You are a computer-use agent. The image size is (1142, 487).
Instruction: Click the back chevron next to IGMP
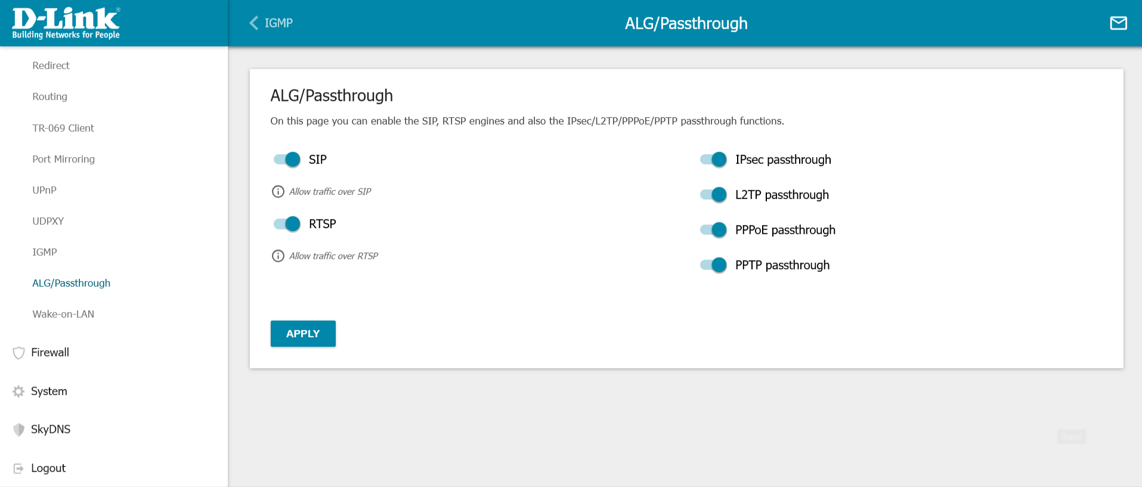click(x=254, y=23)
